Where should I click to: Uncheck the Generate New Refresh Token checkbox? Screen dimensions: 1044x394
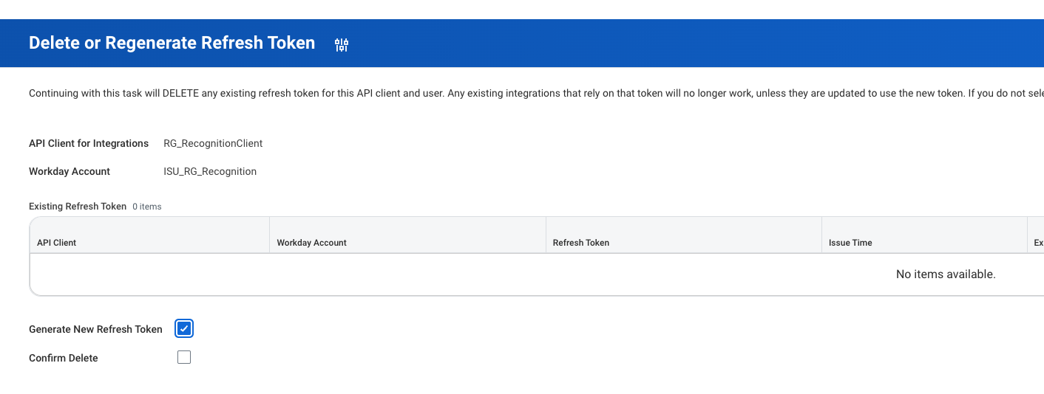pyautogui.click(x=184, y=329)
